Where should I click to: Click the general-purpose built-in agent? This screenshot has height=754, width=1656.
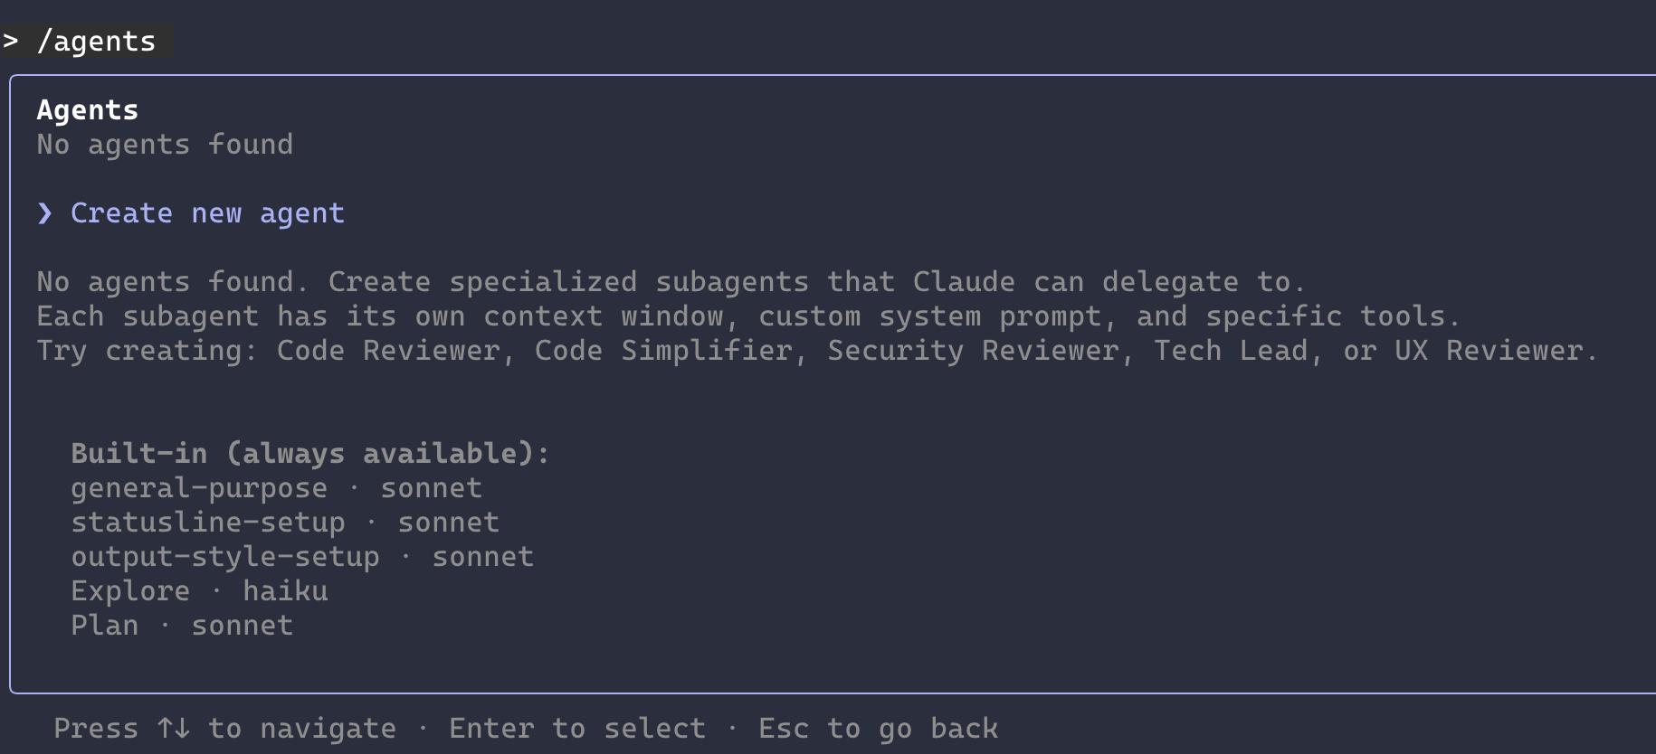199,488
